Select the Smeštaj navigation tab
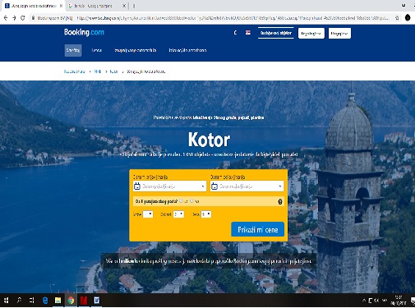 [73, 50]
